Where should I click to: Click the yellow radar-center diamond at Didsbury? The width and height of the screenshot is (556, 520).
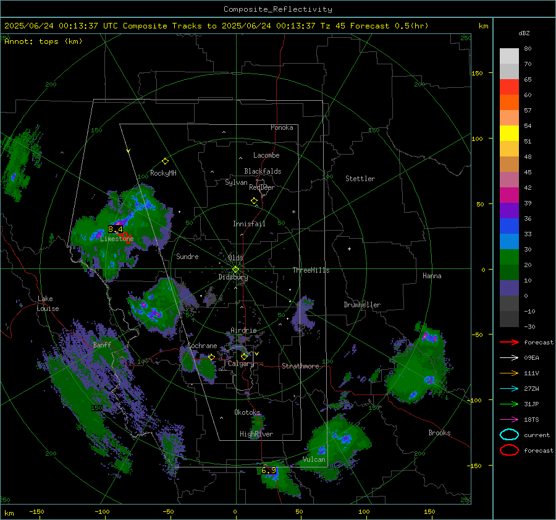pyautogui.click(x=235, y=269)
